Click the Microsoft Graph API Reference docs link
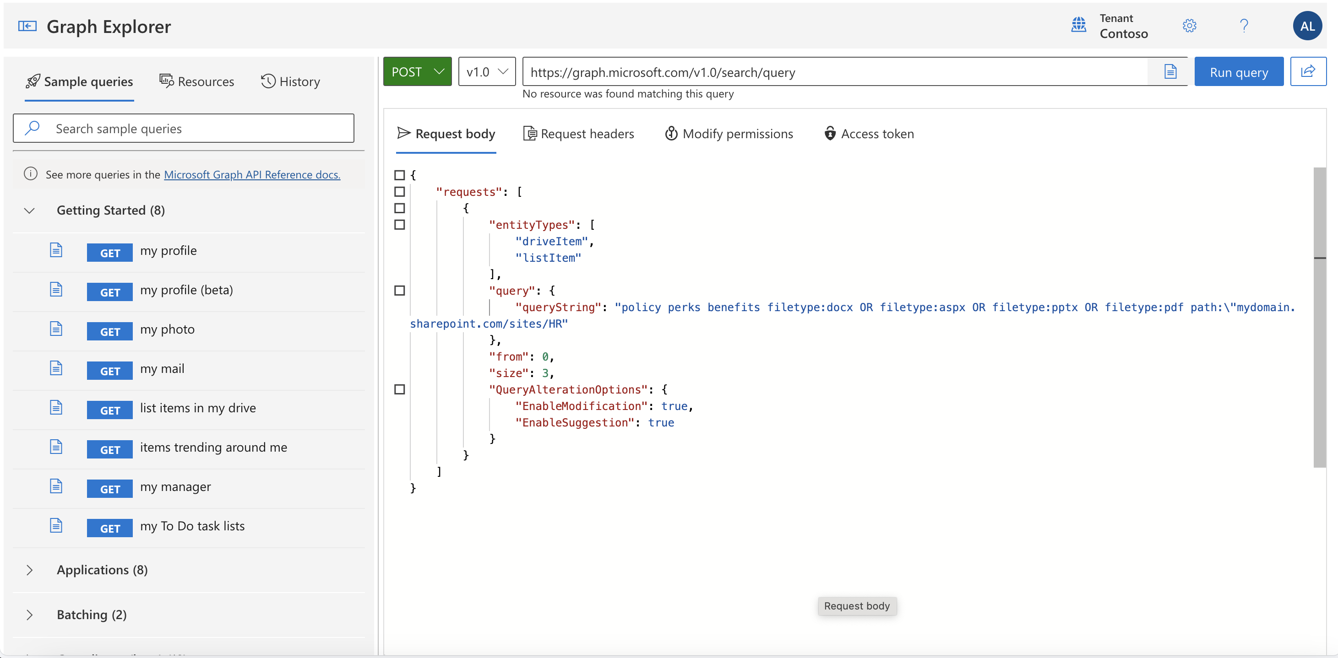Image resolution: width=1338 pixels, height=658 pixels. tap(252, 174)
